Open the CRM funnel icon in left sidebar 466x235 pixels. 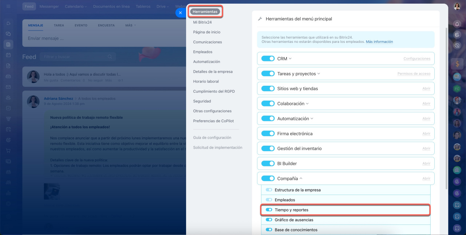(8, 119)
